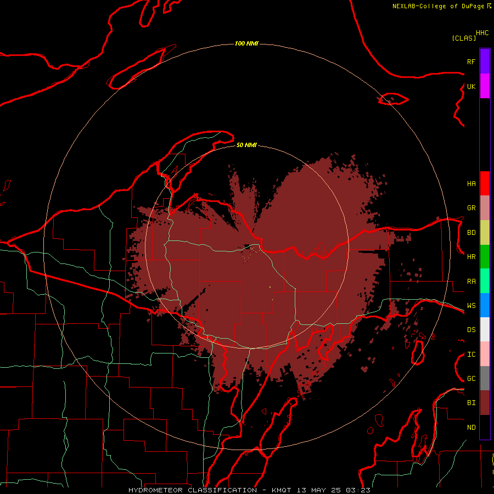494x494 pixels.
Task: Click the HHC product code label
Action: (482, 33)
